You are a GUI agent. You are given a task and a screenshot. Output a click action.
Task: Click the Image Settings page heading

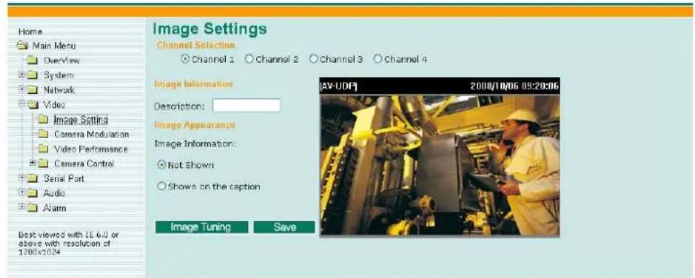tap(210, 29)
